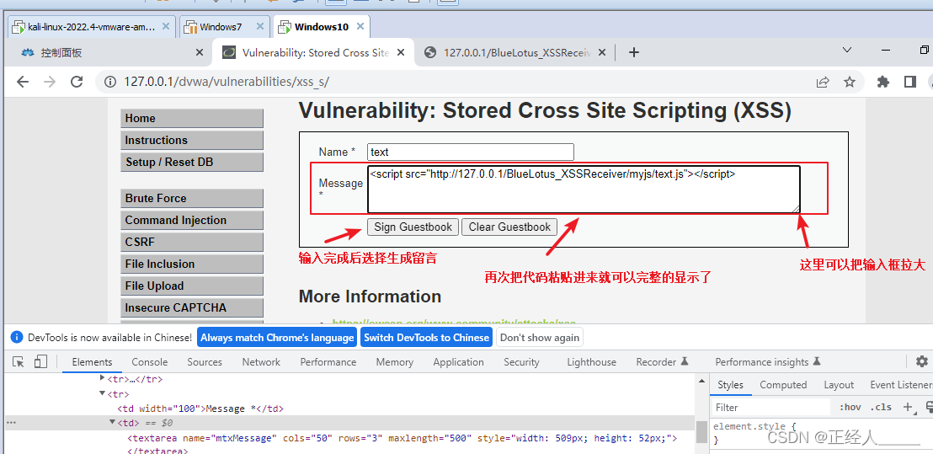Click the Name input field
Screen dimensions: 933x454
point(470,152)
